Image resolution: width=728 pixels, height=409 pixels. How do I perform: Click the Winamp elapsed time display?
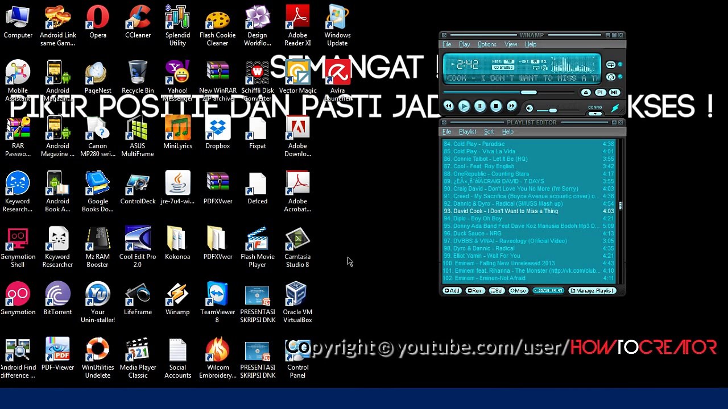tap(468, 64)
